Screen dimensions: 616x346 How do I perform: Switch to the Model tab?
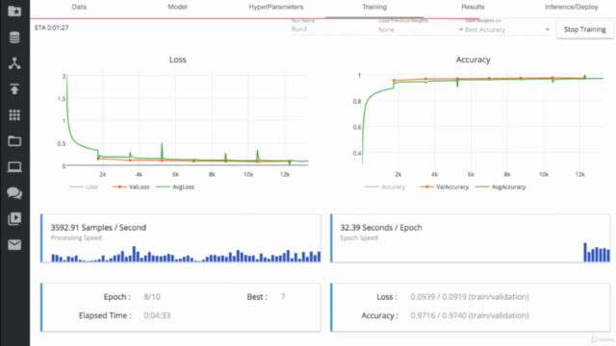[x=177, y=7]
